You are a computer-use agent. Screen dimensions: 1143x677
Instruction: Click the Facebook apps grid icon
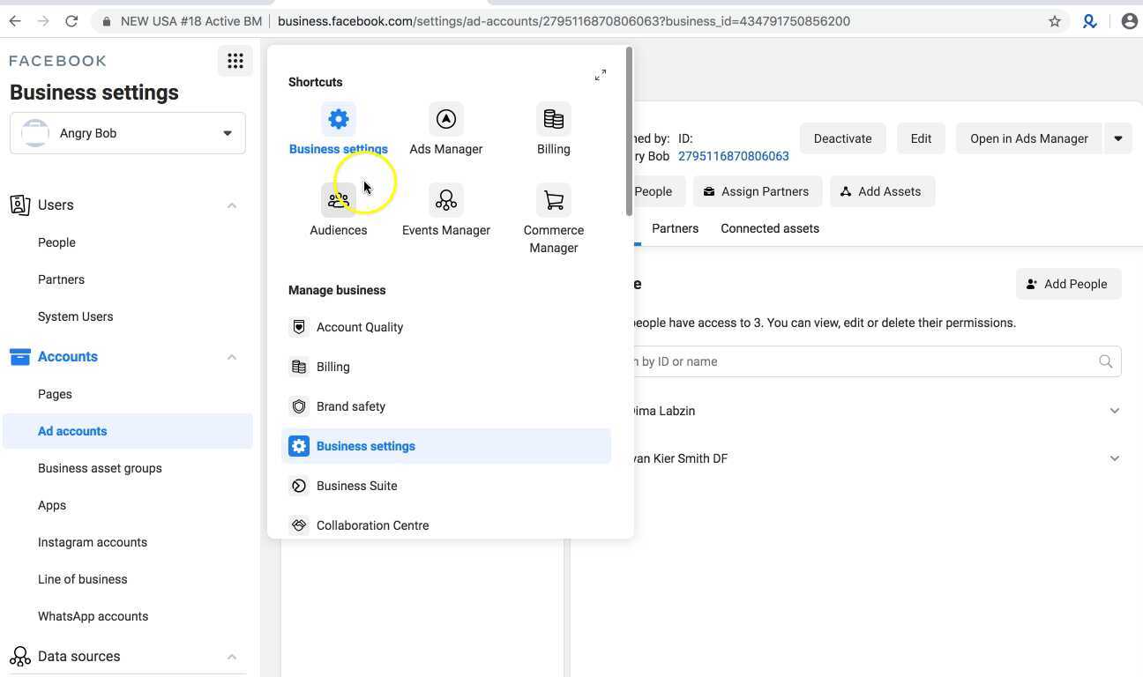tap(235, 60)
